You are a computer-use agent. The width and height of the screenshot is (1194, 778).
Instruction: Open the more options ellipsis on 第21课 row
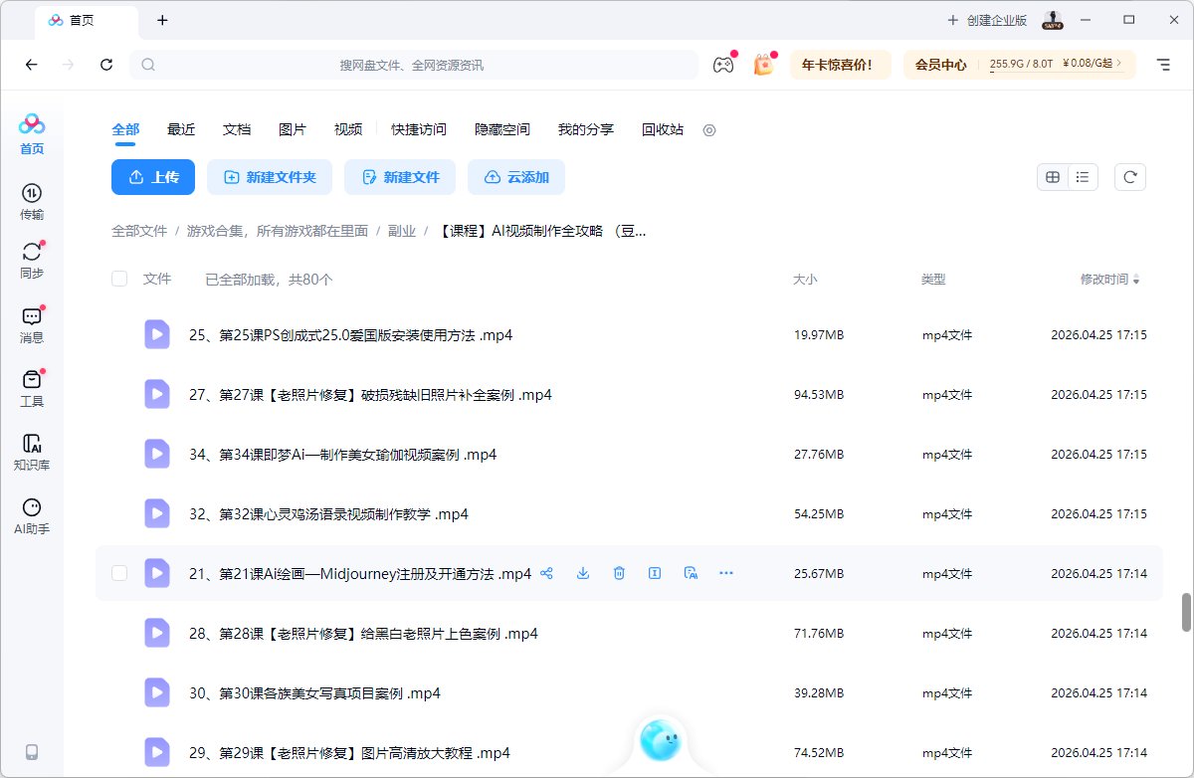click(726, 573)
